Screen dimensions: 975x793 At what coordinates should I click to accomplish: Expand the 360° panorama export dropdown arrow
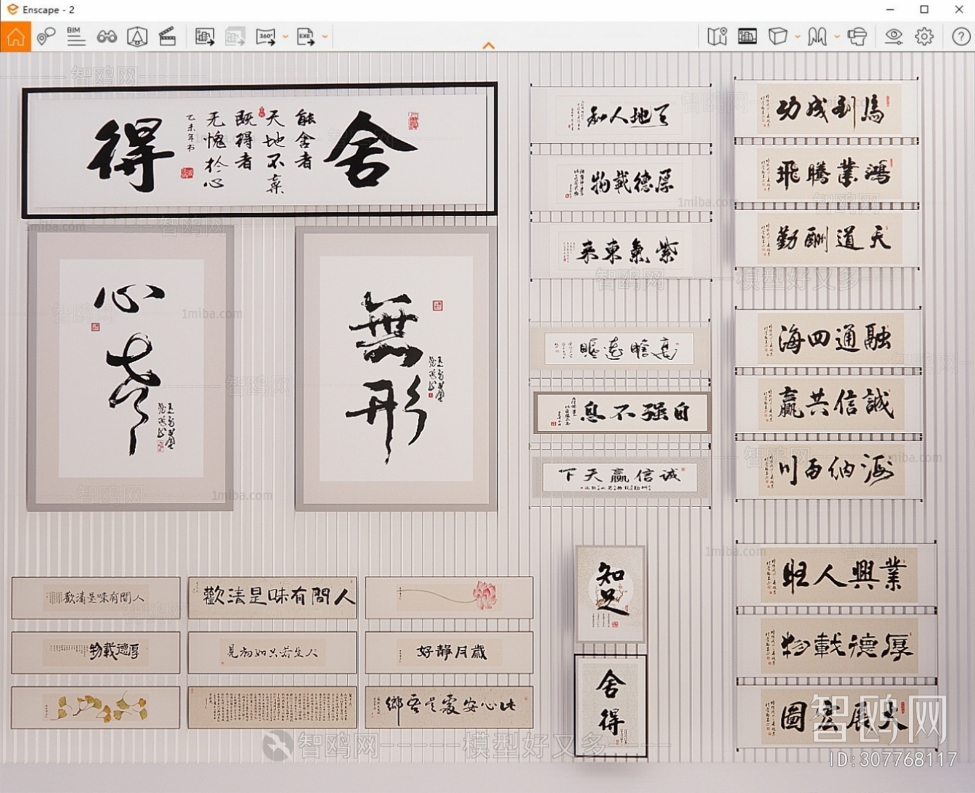pyautogui.click(x=285, y=37)
